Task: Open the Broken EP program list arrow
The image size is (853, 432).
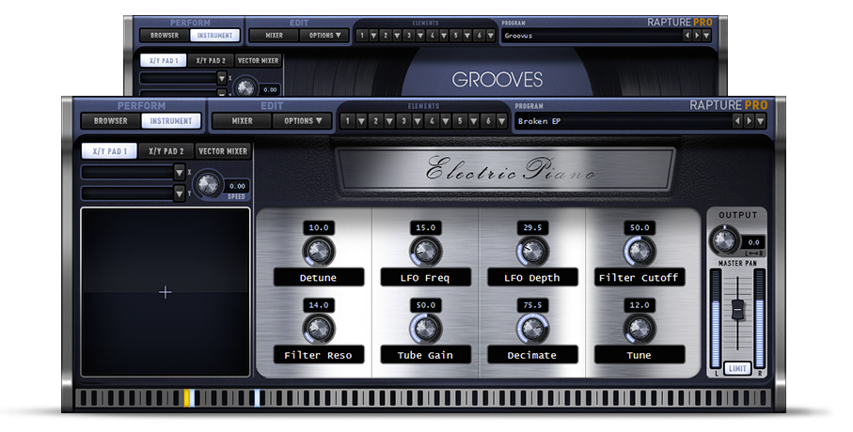Action: tap(760, 121)
